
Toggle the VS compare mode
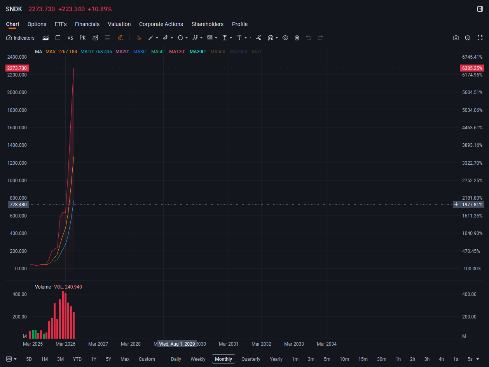[70, 38]
